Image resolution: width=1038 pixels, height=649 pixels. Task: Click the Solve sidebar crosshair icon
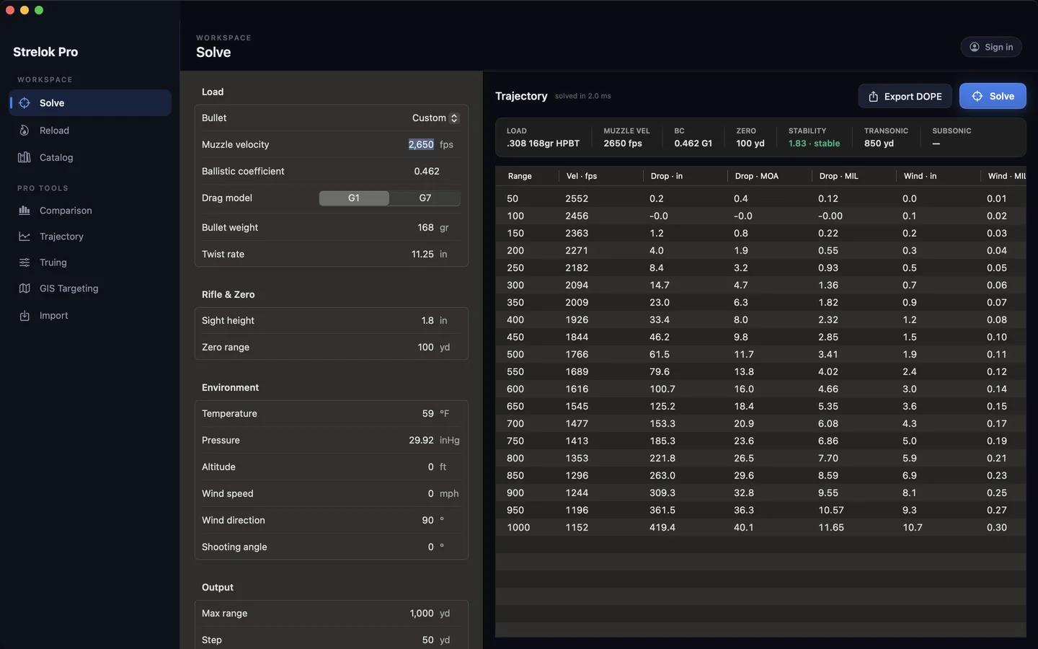pyautogui.click(x=25, y=103)
